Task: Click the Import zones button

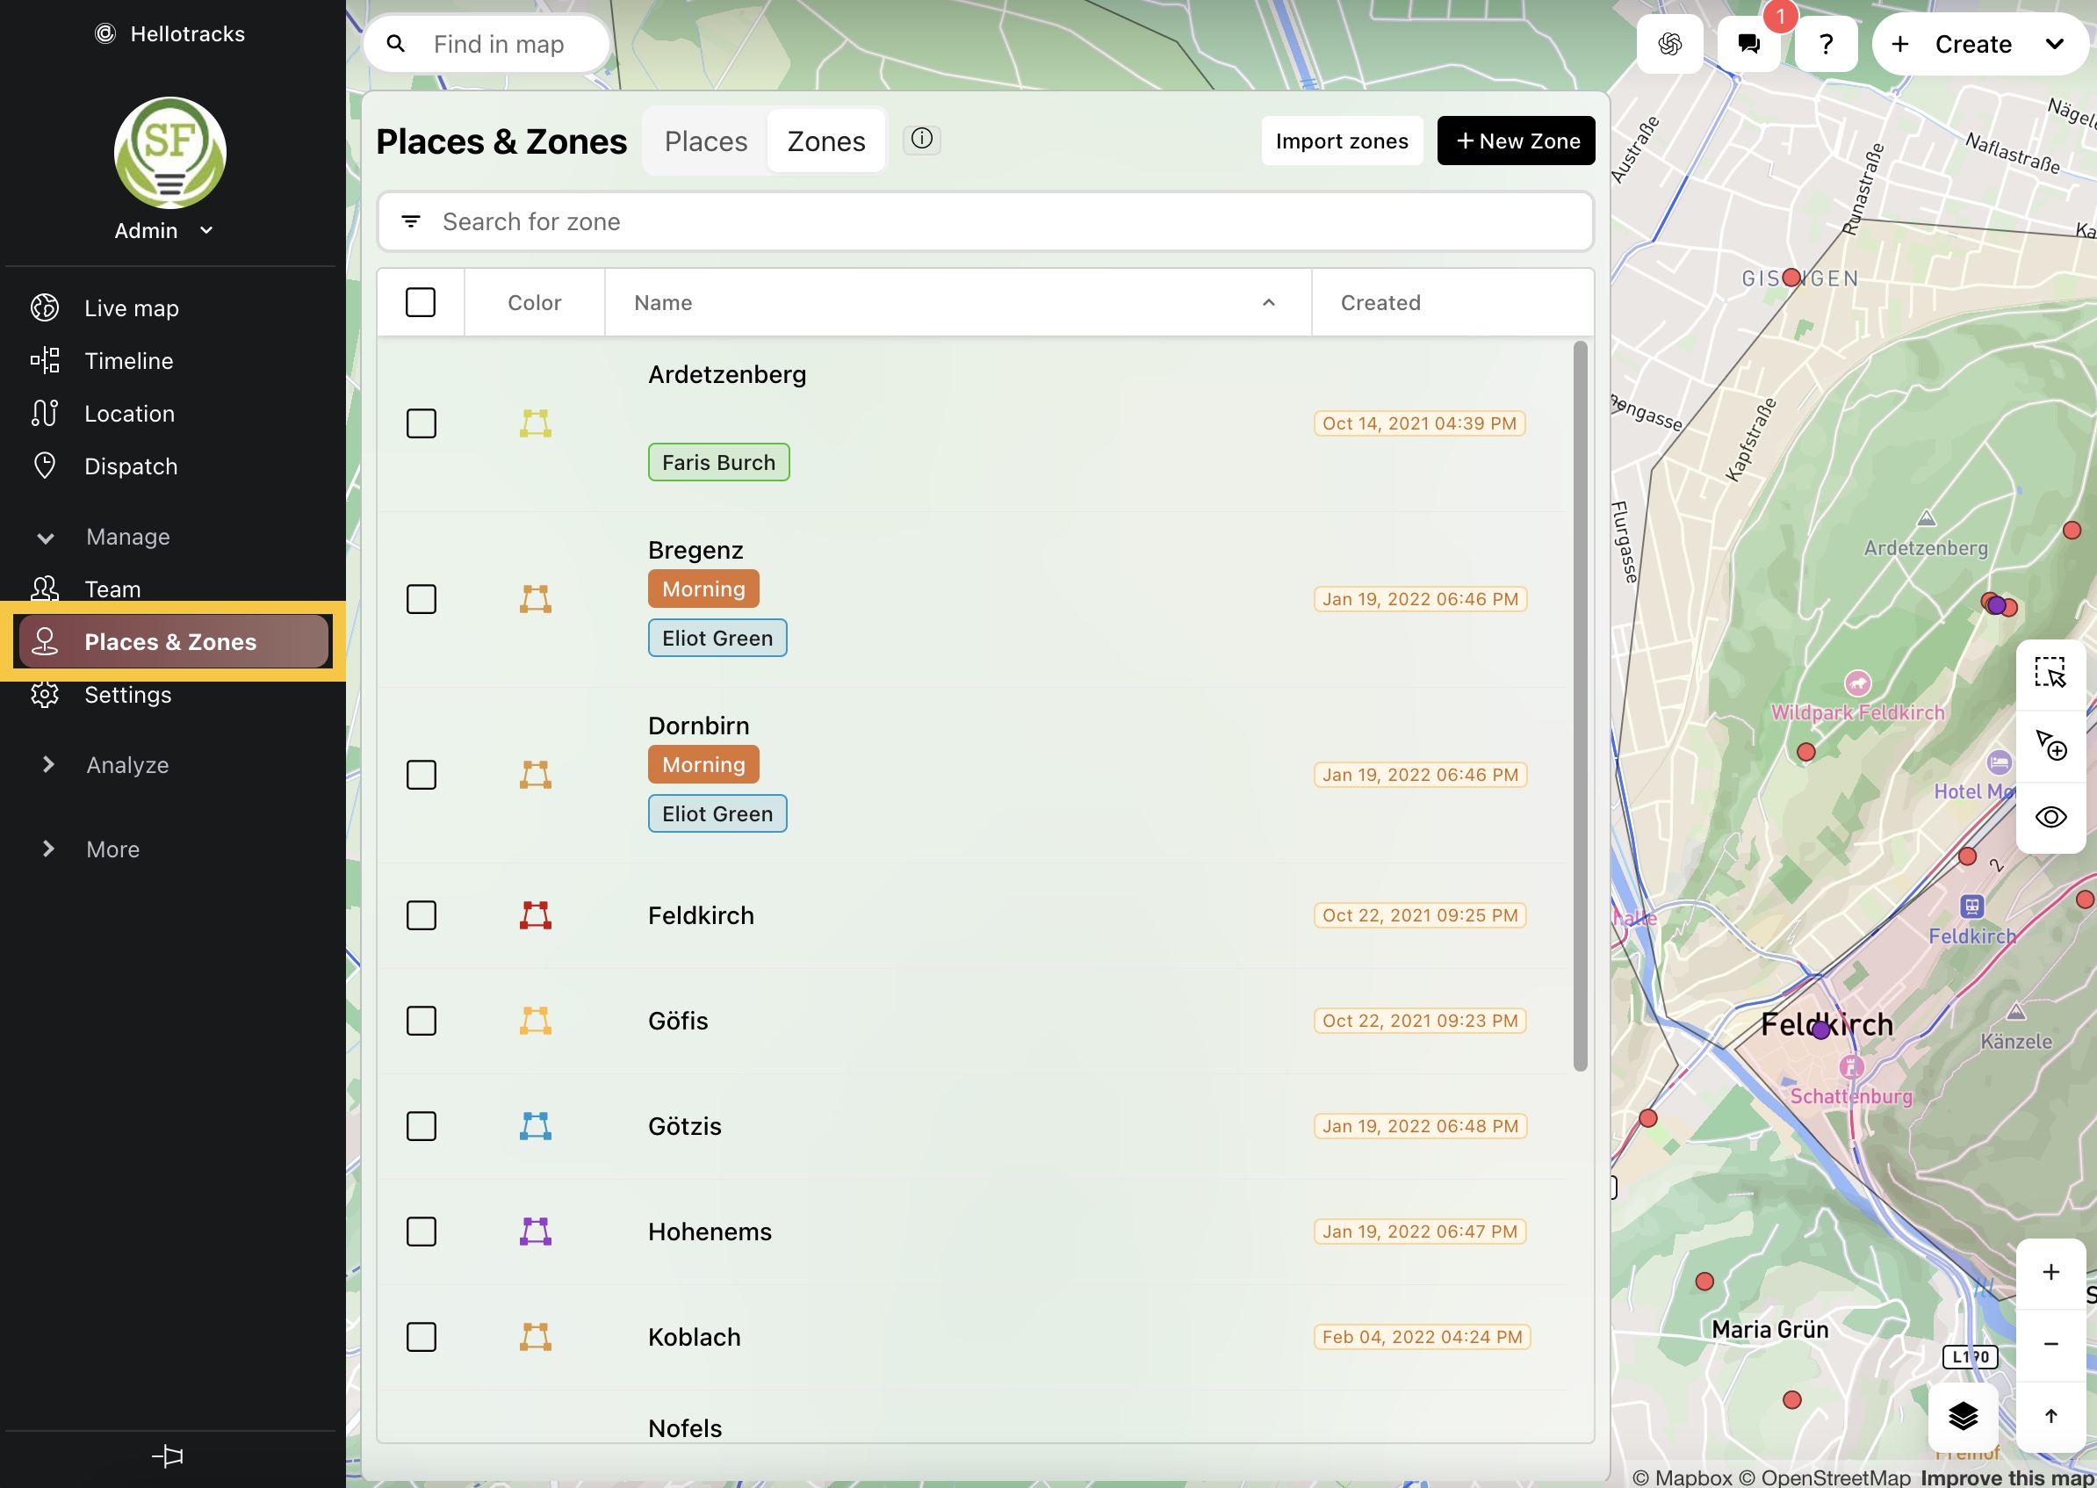Action: (1341, 141)
